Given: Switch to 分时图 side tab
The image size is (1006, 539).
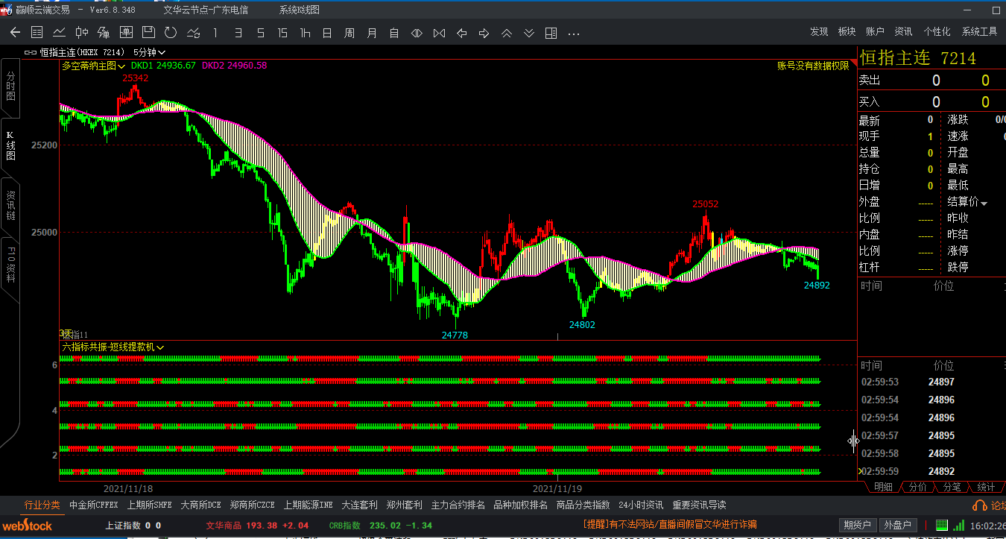Looking at the screenshot, I should click(x=10, y=86).
